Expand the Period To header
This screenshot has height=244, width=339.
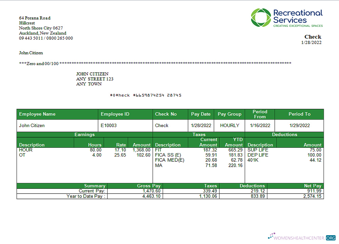click(x=299, y=114)
